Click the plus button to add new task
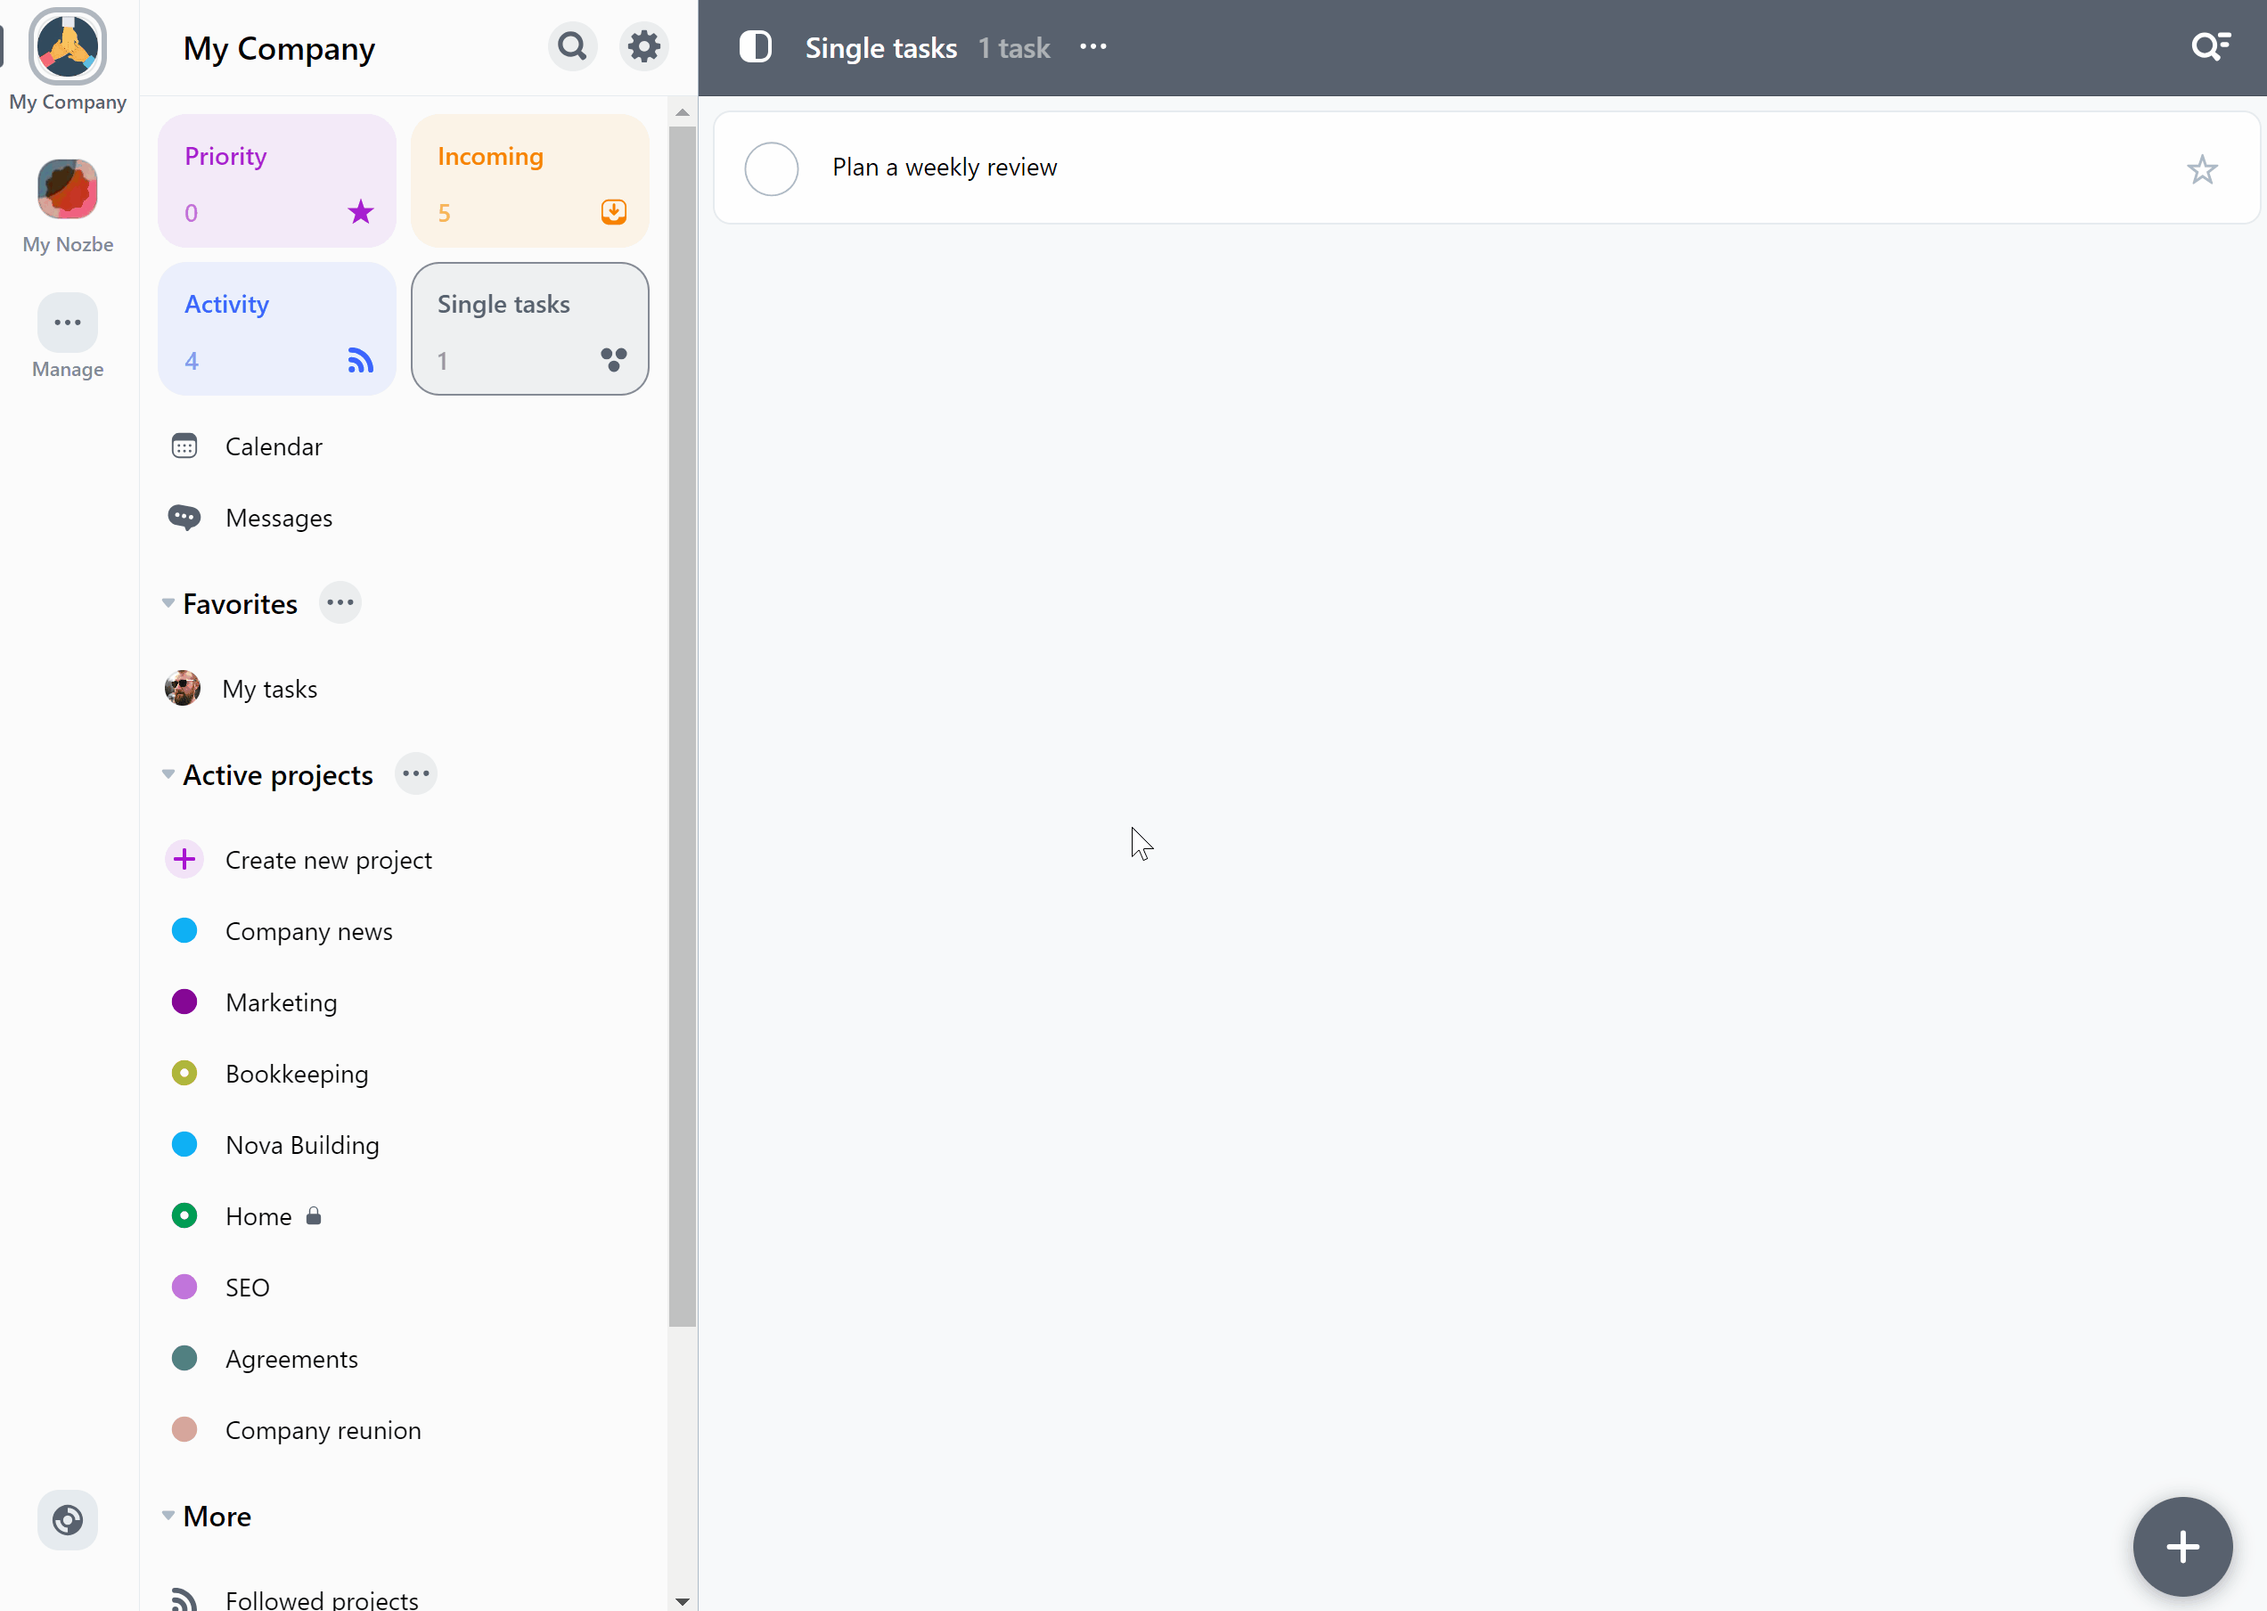2267x1611 pixels. click(2183, 1545)
